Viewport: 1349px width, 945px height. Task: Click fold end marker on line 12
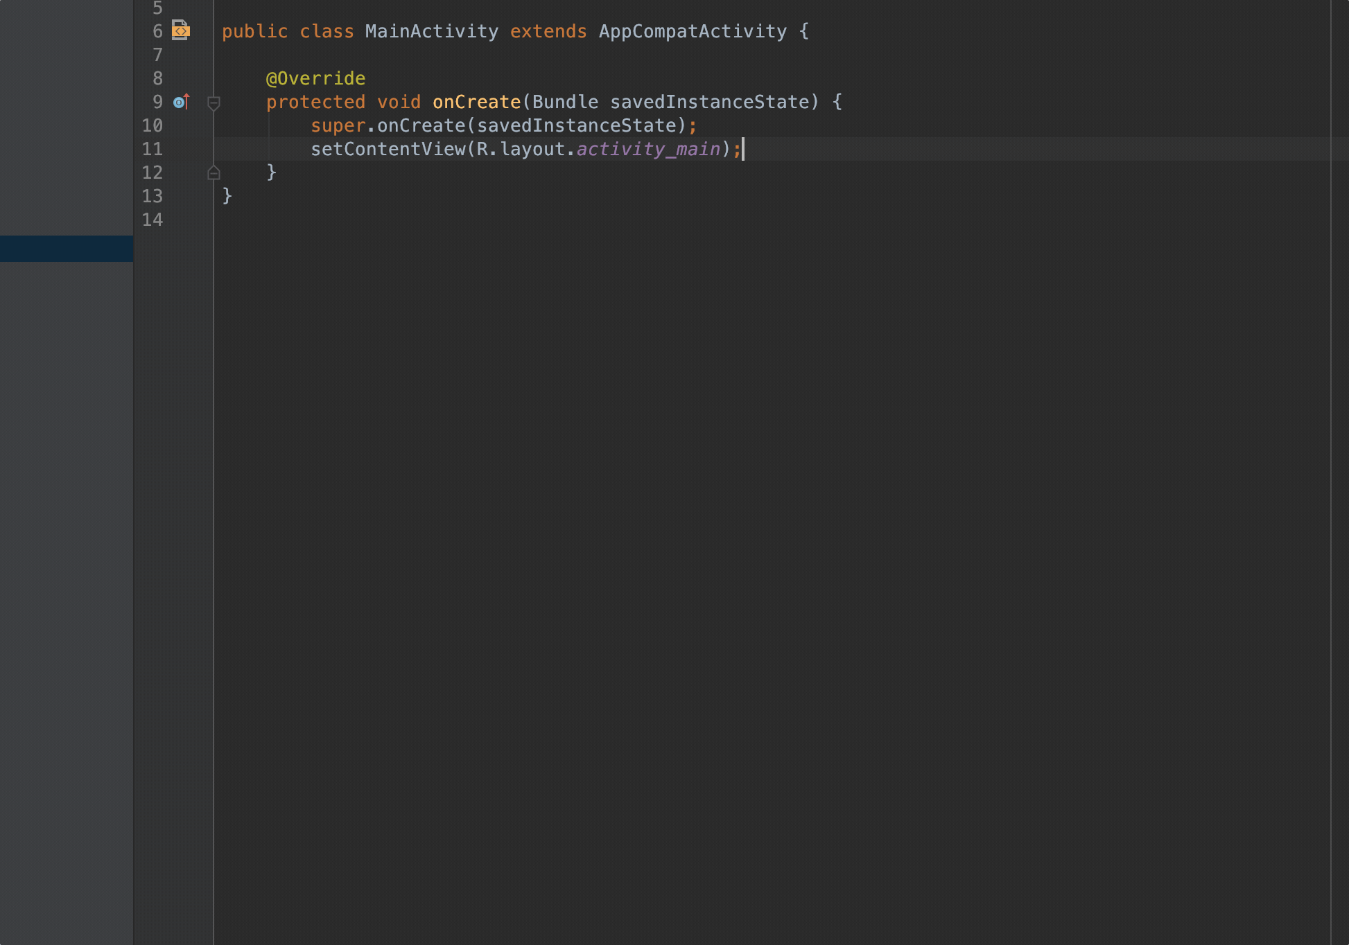click(214, 173)
